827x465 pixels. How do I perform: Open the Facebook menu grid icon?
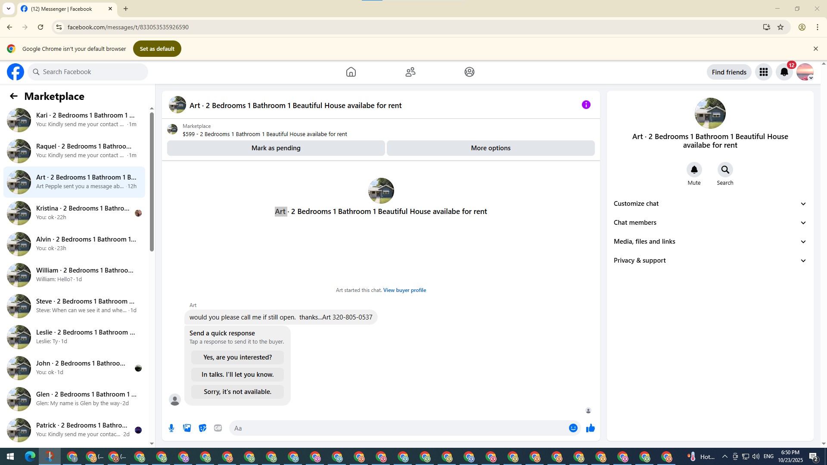point(763,72)
